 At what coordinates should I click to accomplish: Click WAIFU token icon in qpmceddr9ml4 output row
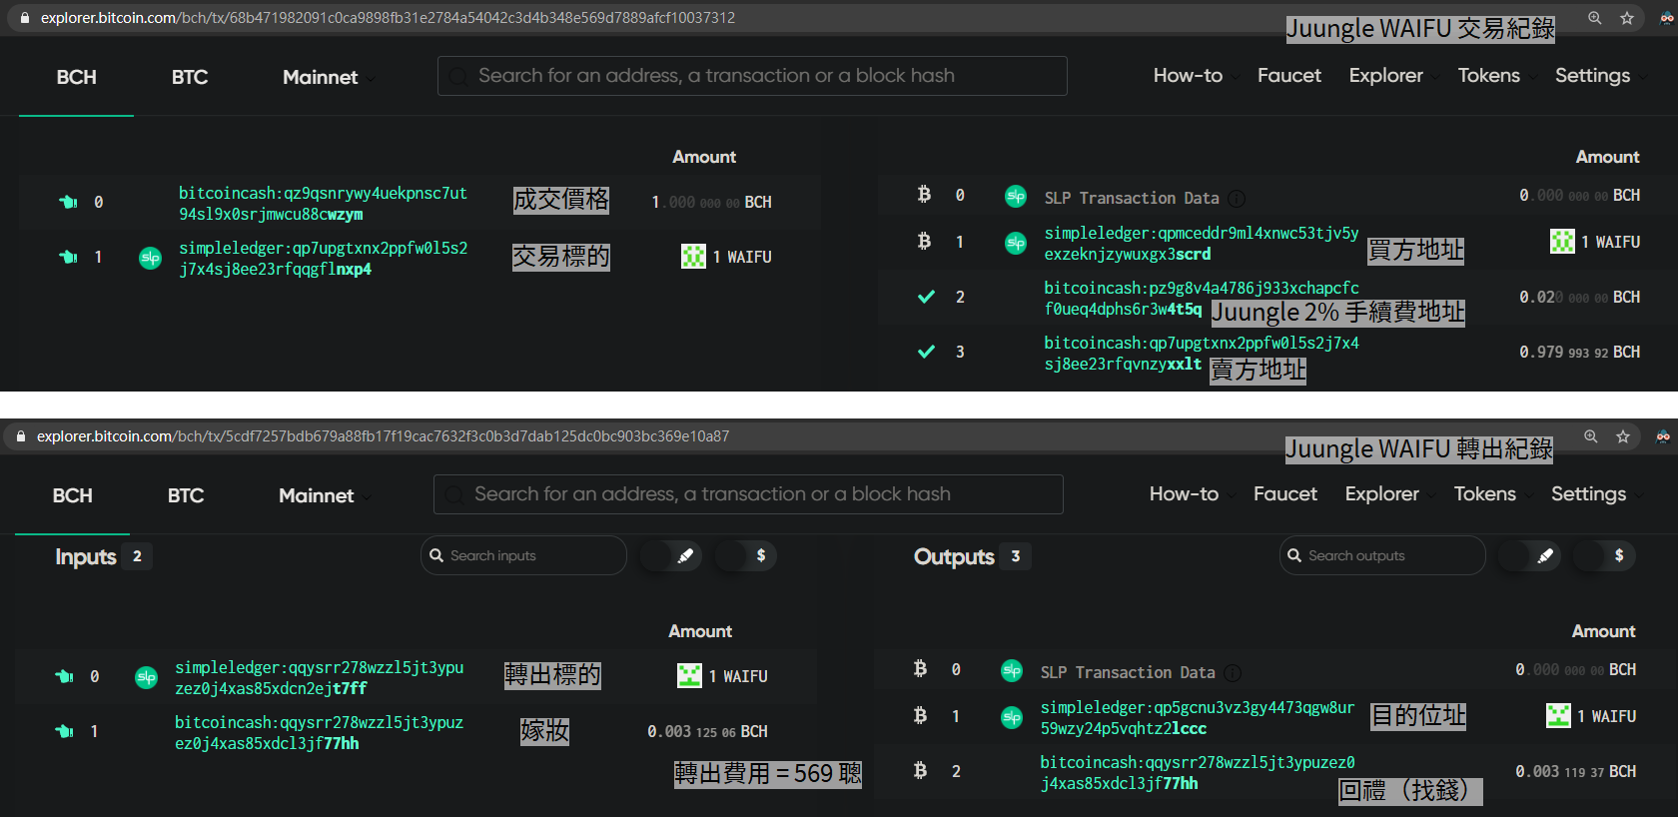point(1562,241)
